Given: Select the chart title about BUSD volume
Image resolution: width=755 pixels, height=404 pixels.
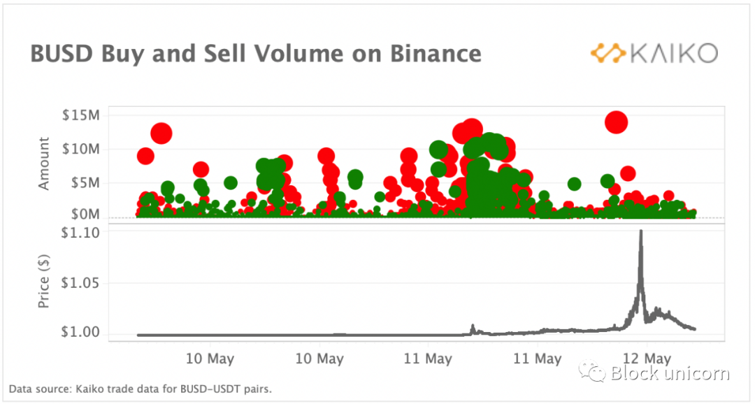Looking at the screenshot, I should pos(255,54).
